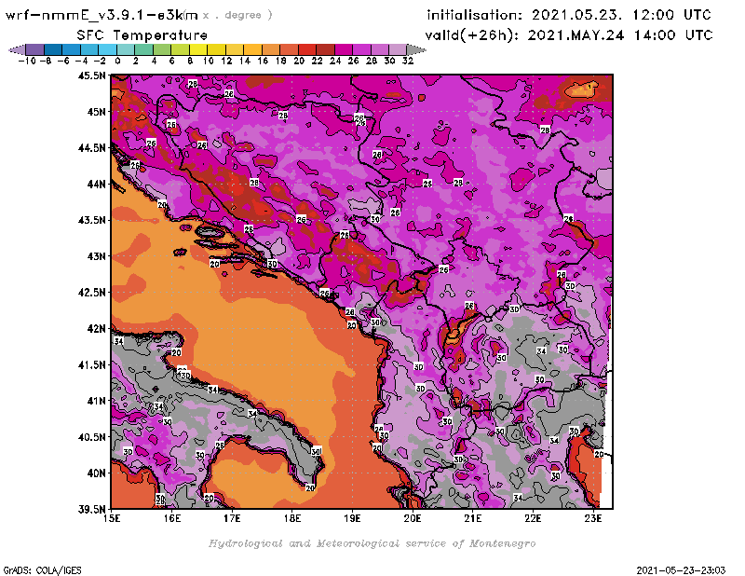Click the 0 to 2 teal legend swatch
This screenshot has width=745, height=576.
126,49
